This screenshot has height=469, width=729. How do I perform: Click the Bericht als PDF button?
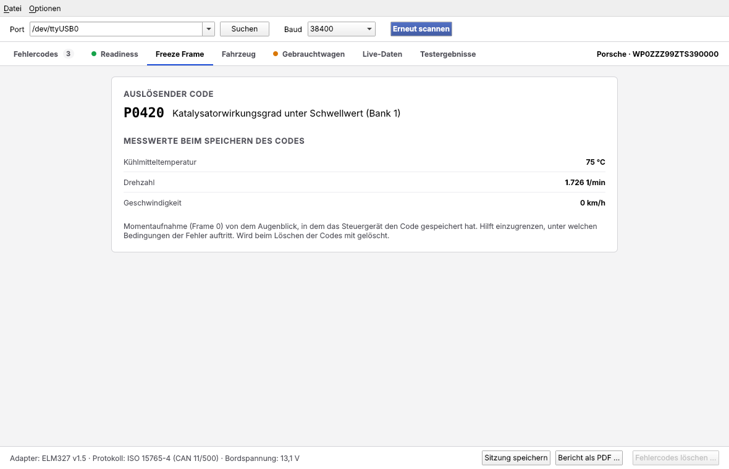(589, 458)
